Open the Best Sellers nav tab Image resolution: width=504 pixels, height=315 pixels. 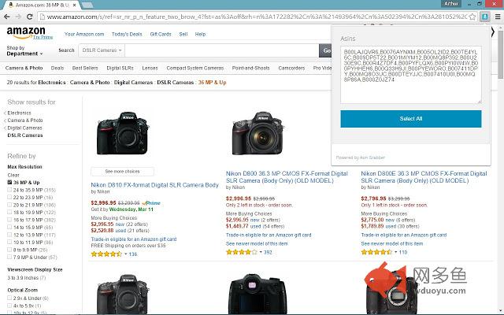(85, 68)
